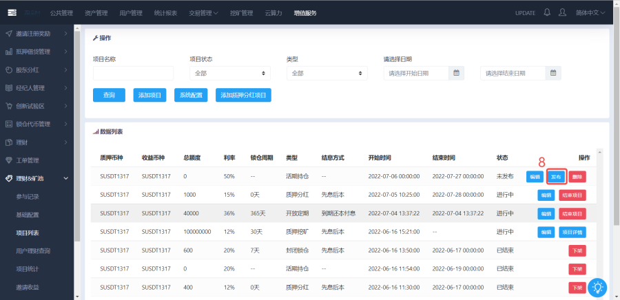Open the user profile icon
Screen dimensions: 620x300
coord(562,12)
